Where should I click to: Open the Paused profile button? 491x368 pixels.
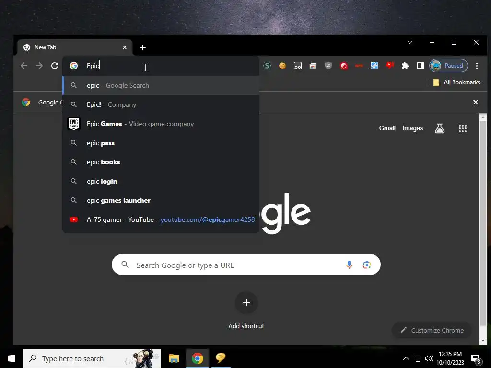pos(448,66)
